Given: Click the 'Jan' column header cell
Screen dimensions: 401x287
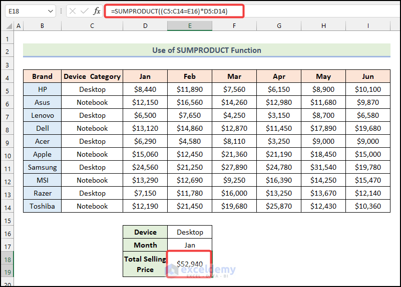Looking at the screenshot, I should pyautogui.click(x=145, y=76).
